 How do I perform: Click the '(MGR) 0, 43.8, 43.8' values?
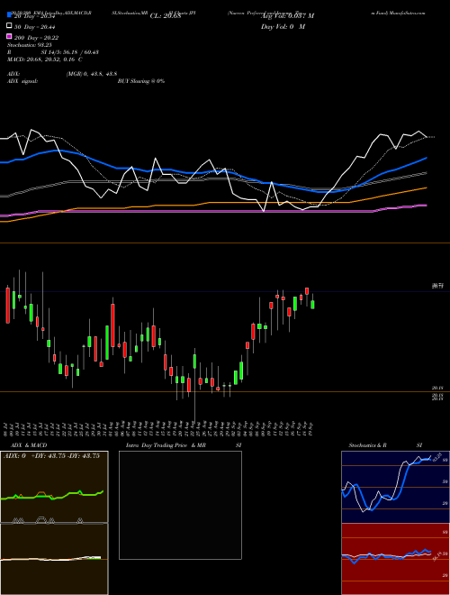(92, 74)
